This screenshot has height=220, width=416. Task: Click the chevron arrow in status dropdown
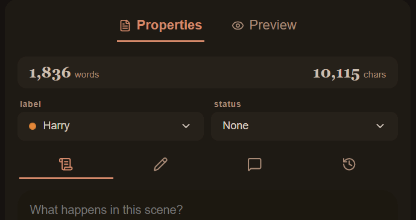point(380,126)
